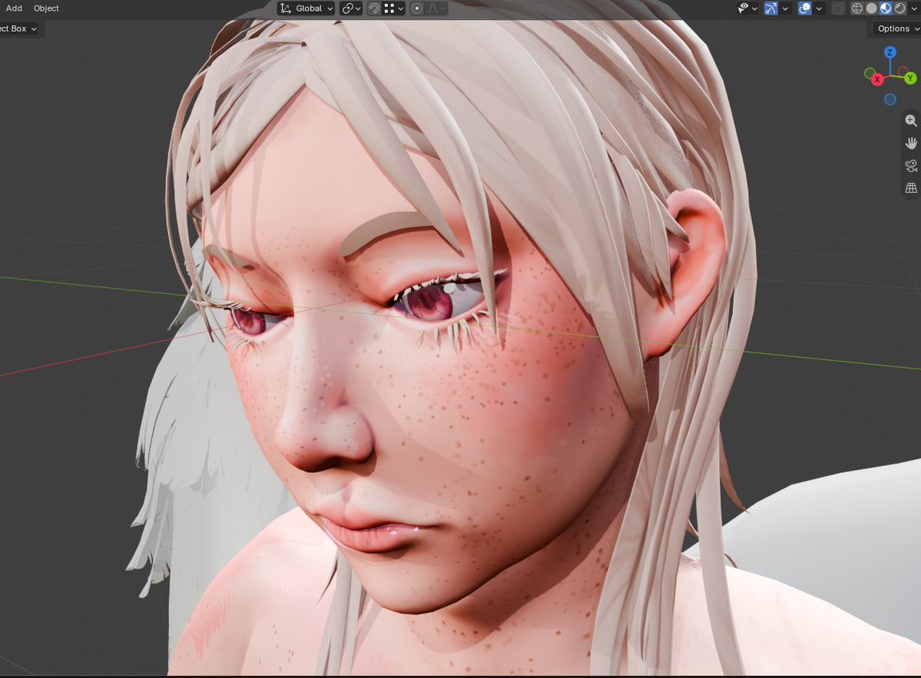The width and height of the screenshot is (921, 678).
Task: Open the Add menu
Action: pos(14,8)
